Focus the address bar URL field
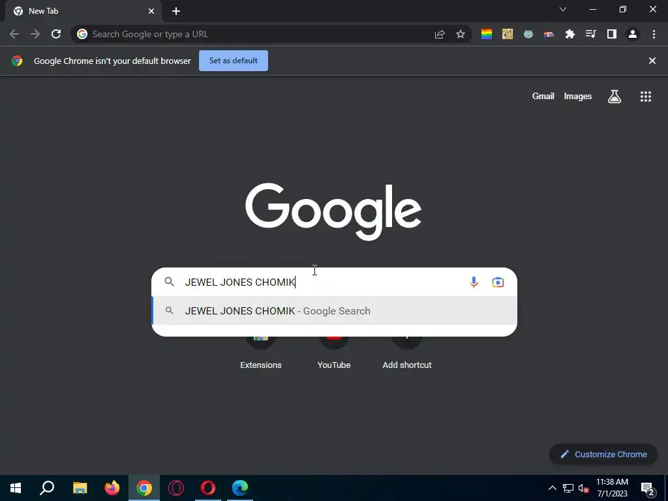Screen dimensions: 668x501 (x=261, y=34)
